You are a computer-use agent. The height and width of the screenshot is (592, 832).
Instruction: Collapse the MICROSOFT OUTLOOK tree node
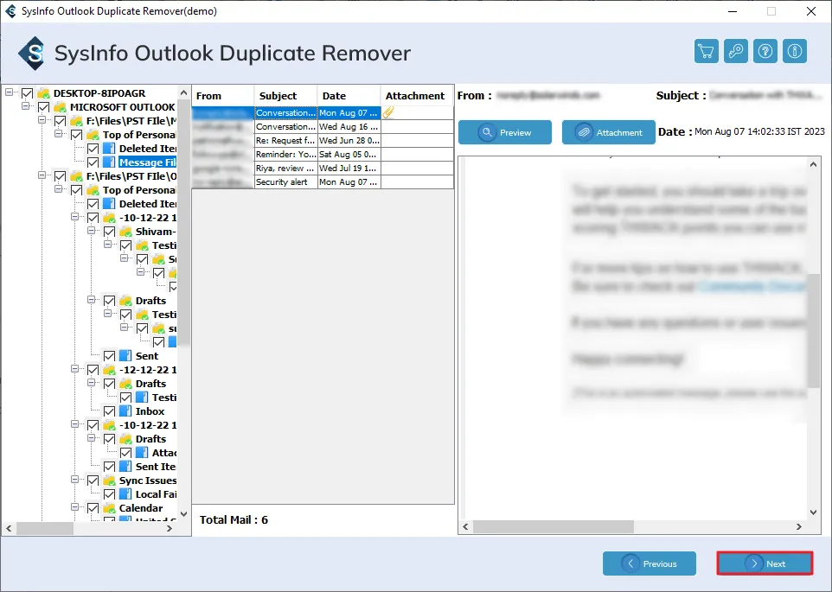pyautogui.click(x=25, y=106)
